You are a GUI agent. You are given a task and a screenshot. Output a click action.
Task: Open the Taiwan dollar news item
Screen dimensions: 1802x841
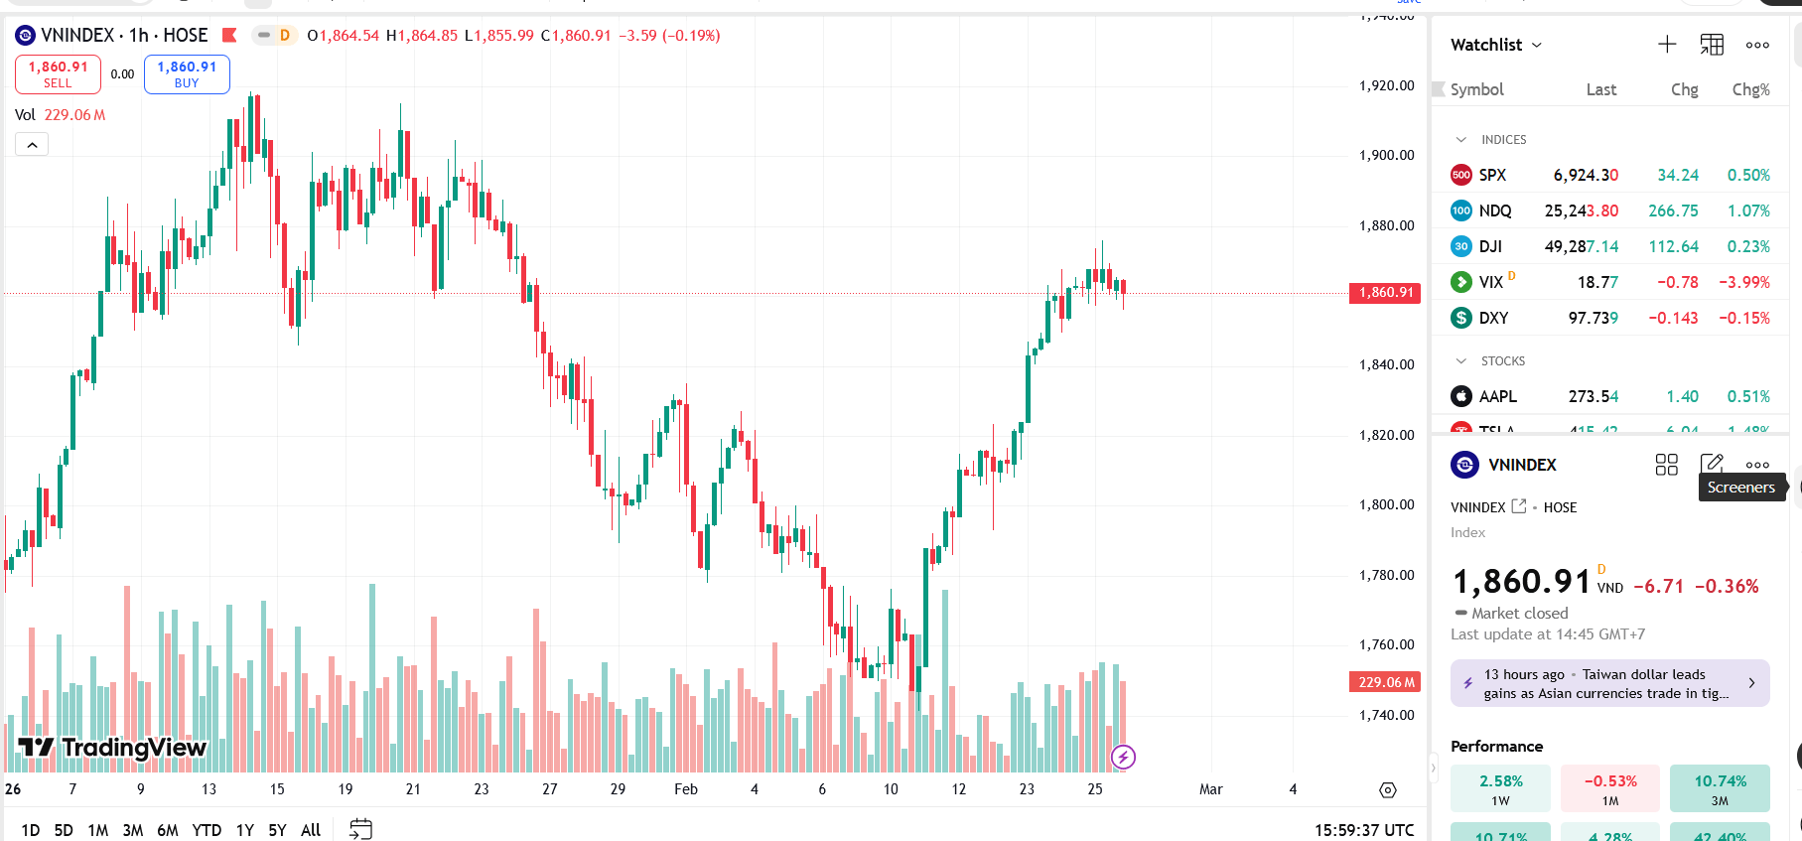coord(1609,683)
